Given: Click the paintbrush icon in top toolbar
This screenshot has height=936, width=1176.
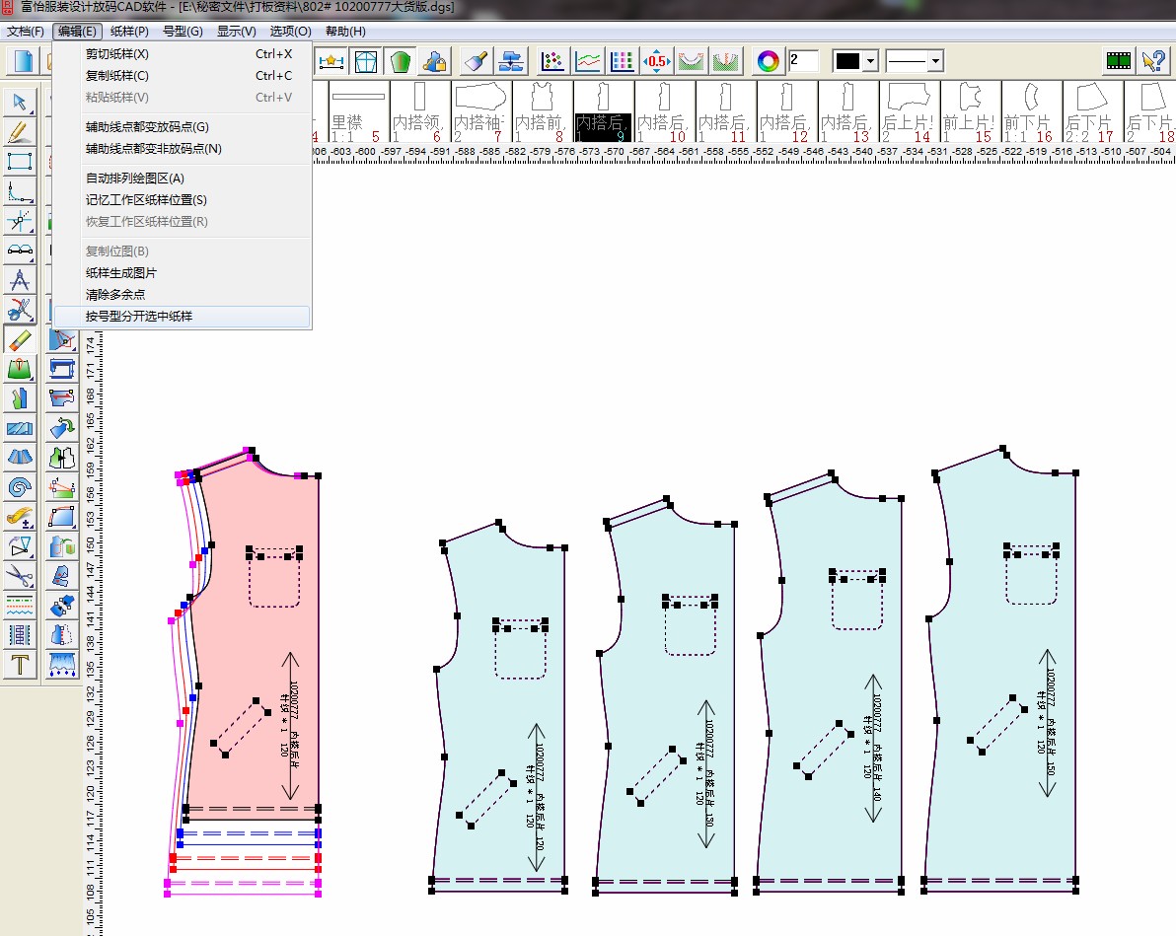Looking at the screenshot, I should coord(475,61).
